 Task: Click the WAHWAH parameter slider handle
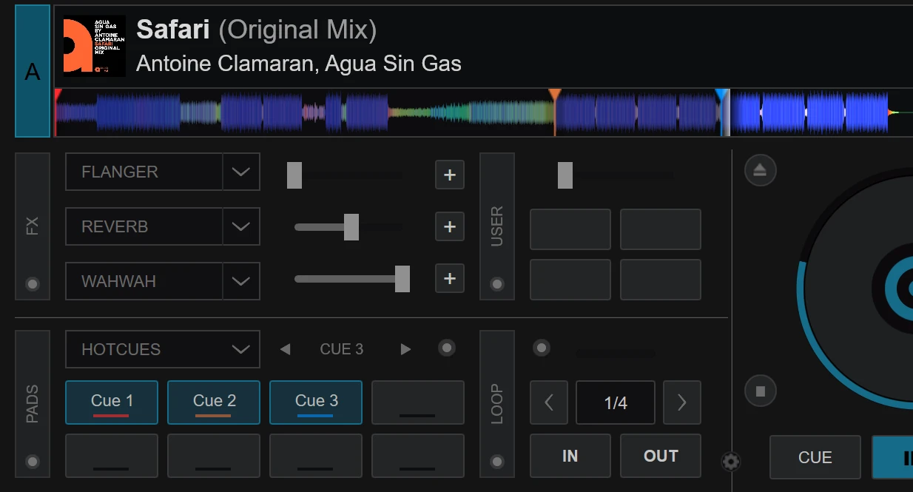click(x=402, y=279)
